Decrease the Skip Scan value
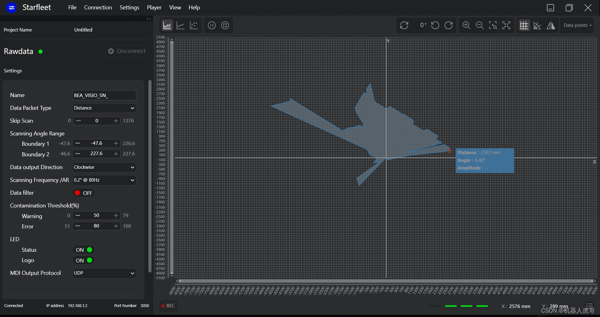Viewport: 600px width, 317px height. coord(78,121)
